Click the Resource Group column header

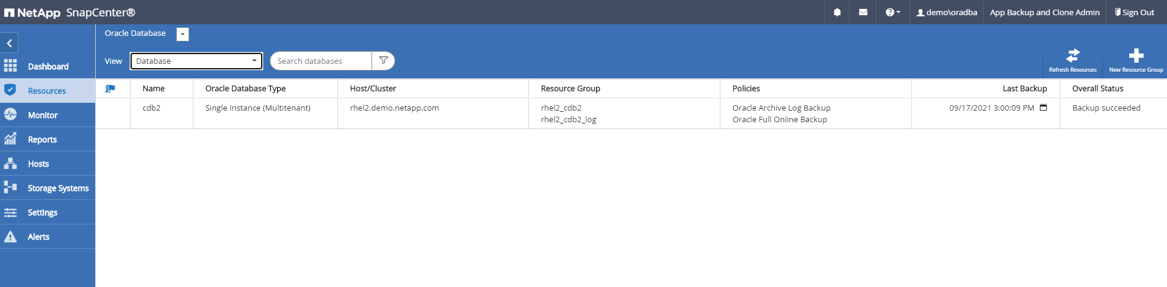tap(570, 88)
